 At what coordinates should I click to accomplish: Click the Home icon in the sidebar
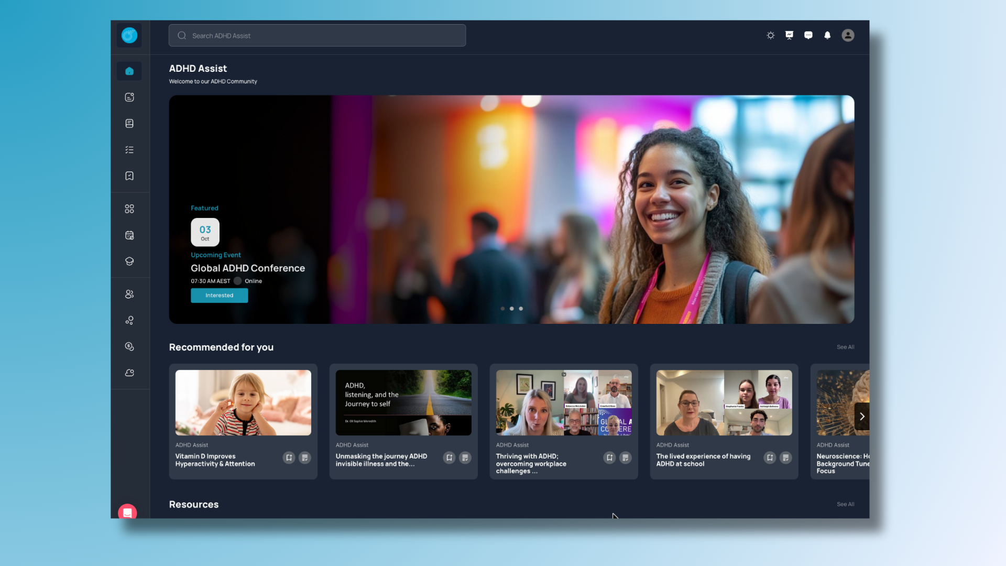click(x=129, y=71)
